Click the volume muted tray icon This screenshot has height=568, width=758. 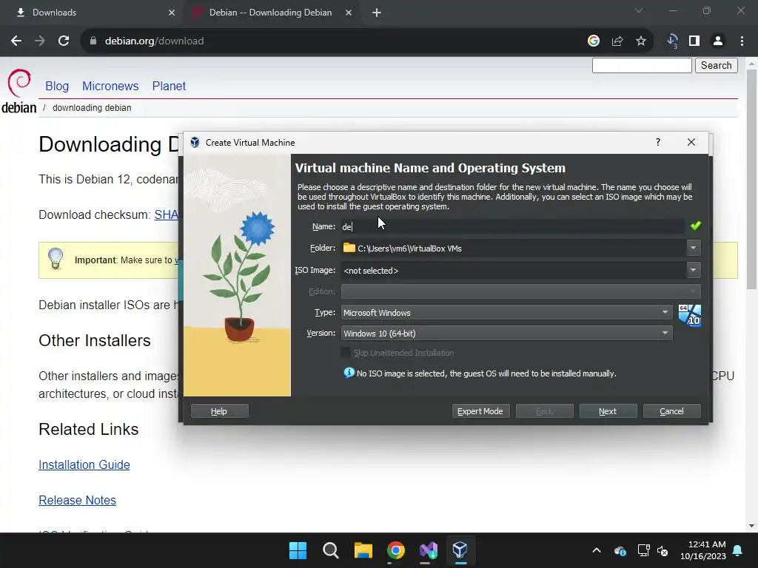tap(663, 550)
